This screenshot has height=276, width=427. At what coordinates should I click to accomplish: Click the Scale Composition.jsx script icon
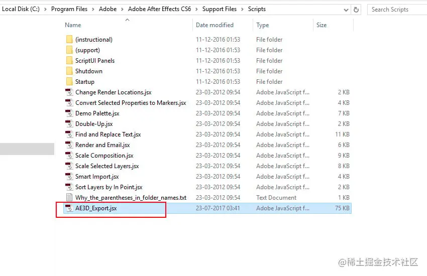[69, 155]
